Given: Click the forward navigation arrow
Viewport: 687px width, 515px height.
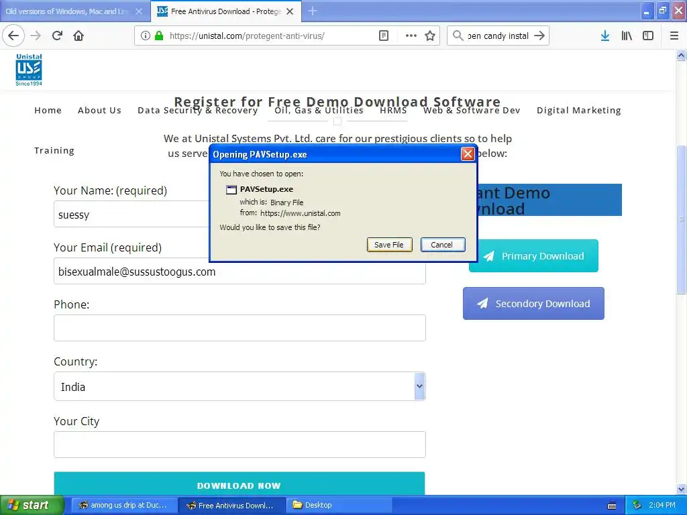Looking at the screenshot, I should pos(36,36).
